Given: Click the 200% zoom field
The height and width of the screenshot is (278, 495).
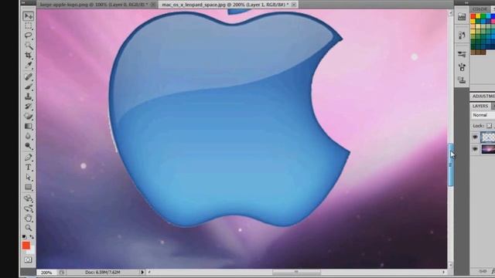Looking at the screenshot, I should point(46,273).
